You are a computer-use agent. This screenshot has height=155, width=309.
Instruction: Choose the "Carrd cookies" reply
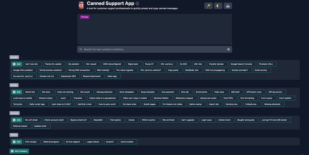click(128, 142)
